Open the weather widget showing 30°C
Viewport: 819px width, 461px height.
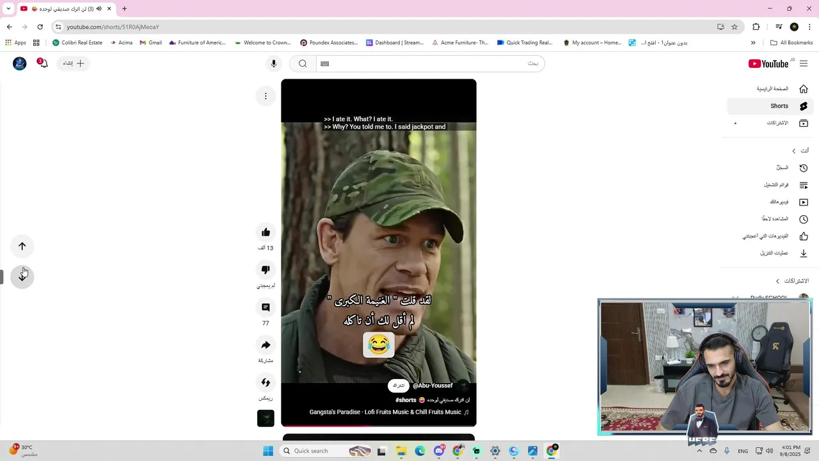point(23,451)
